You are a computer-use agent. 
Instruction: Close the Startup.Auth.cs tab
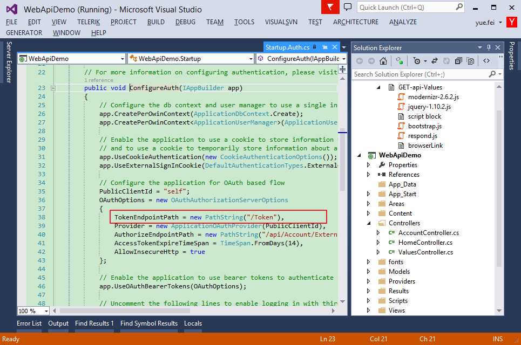click(335, 47)
